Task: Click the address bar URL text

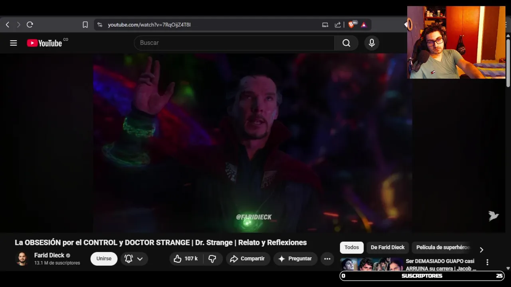Action: [x=149, y=25]
